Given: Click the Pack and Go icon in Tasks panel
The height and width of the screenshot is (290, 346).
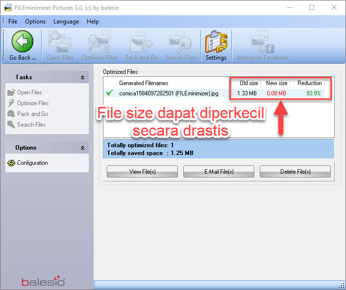Looking at the screenshot, I should [11, 114].
